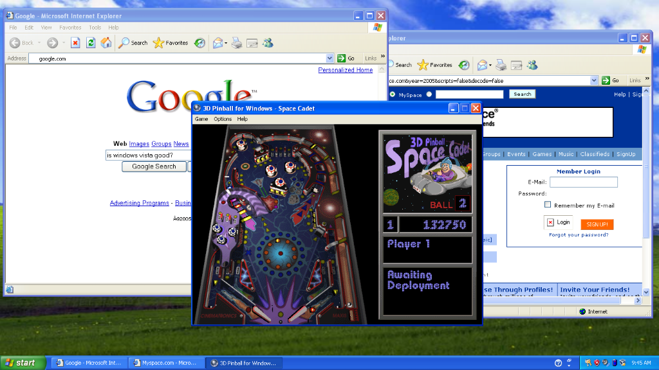This screenshot has width=659, height=370.
Task: Click Myspace Search button
Action: coord(523,94)
